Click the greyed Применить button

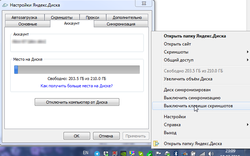click(136, 136)
